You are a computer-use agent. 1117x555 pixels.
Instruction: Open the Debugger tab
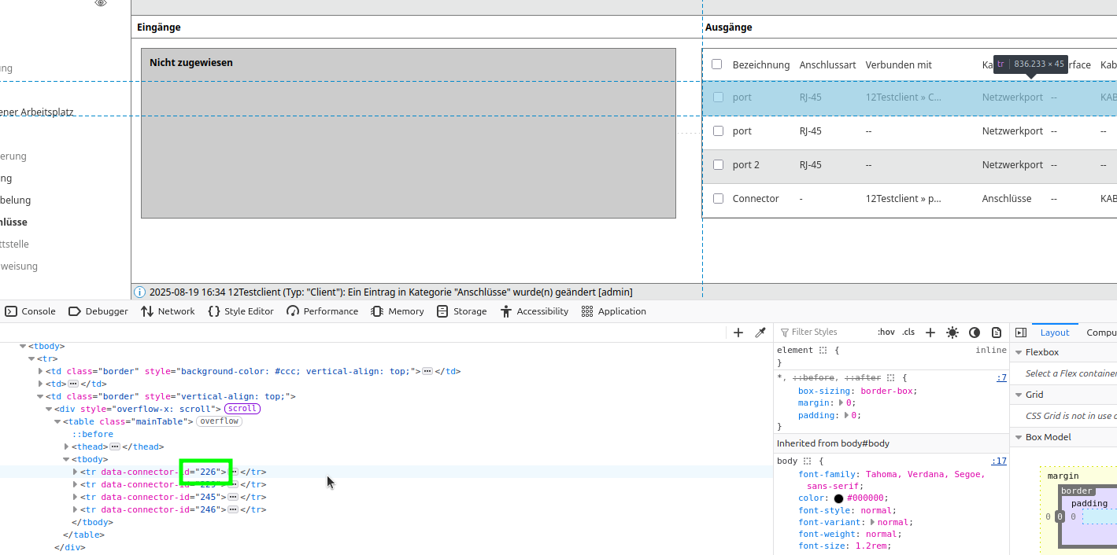[98, 311]
